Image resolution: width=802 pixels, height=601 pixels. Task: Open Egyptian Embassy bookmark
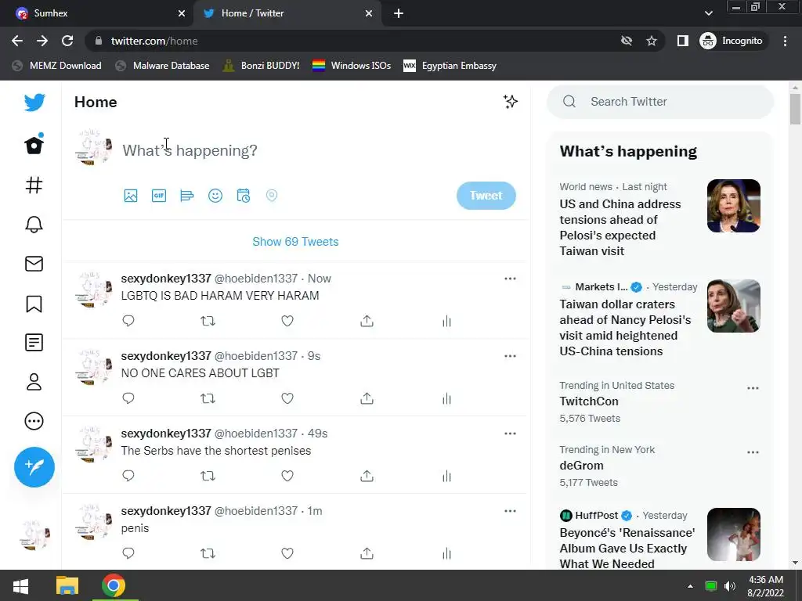coord(450,66)
